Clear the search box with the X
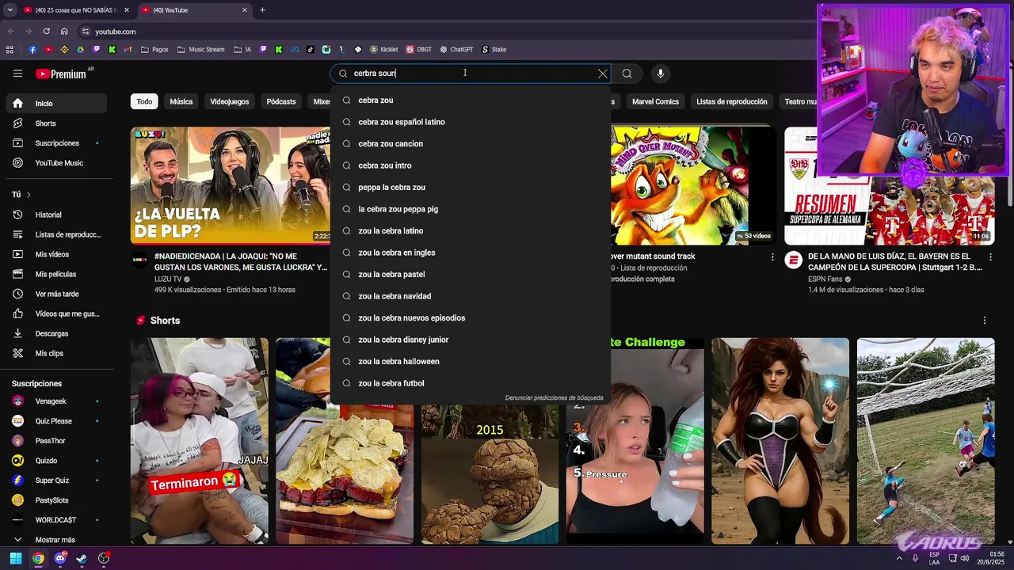This screenshot has width=1014, height=570. [x=603, y=74]
